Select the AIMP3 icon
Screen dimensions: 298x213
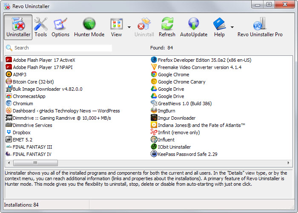tap(9, 75)
